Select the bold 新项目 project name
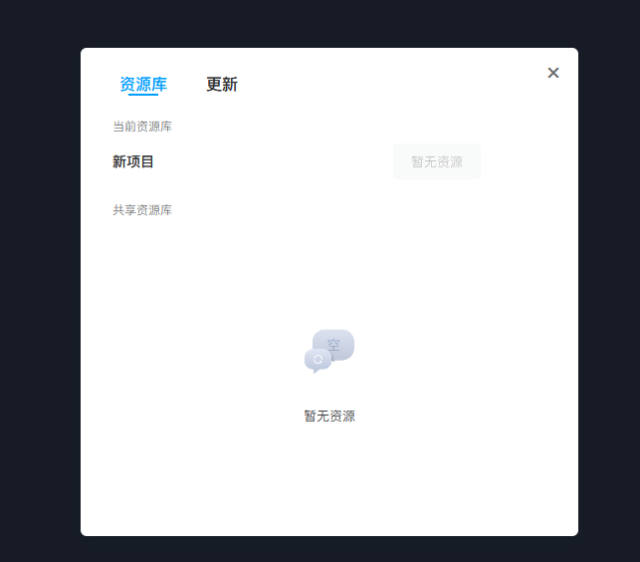Viewport: 640px width, 562px height. pyautogui.click(x=132, y=161)
